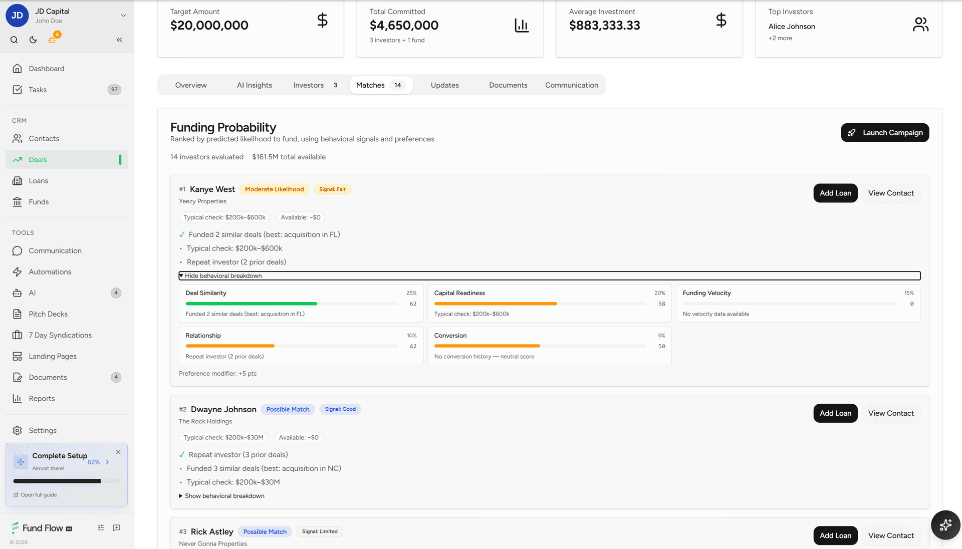Click the +2 more investors text
Screen dimensions: 962x549
[780, 38]
